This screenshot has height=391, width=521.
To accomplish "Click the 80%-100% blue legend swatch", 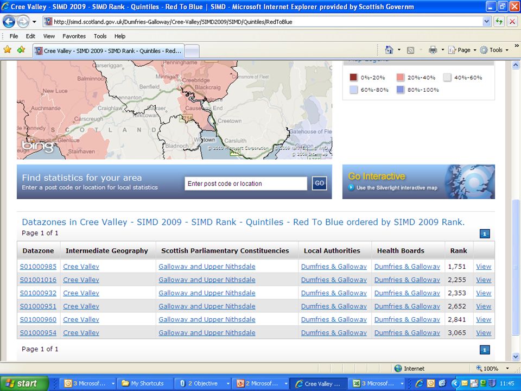I will (x=400, y=90).
